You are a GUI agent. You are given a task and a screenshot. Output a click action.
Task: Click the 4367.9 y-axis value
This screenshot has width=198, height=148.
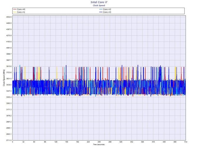pos(9,29)
